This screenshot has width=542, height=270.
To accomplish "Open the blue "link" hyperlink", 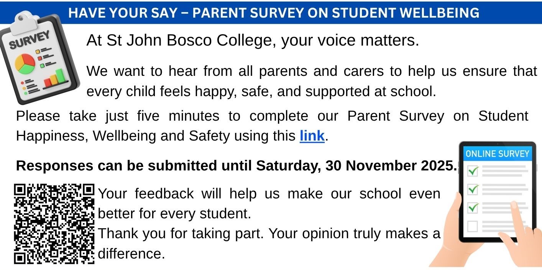I will (312, 136).
